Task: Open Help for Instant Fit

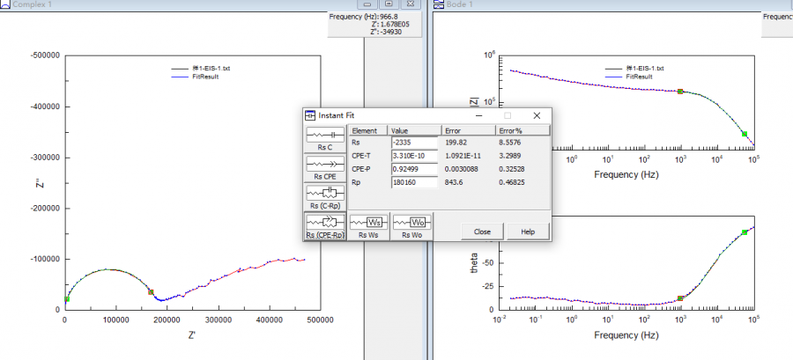Action: coord(528,231)
